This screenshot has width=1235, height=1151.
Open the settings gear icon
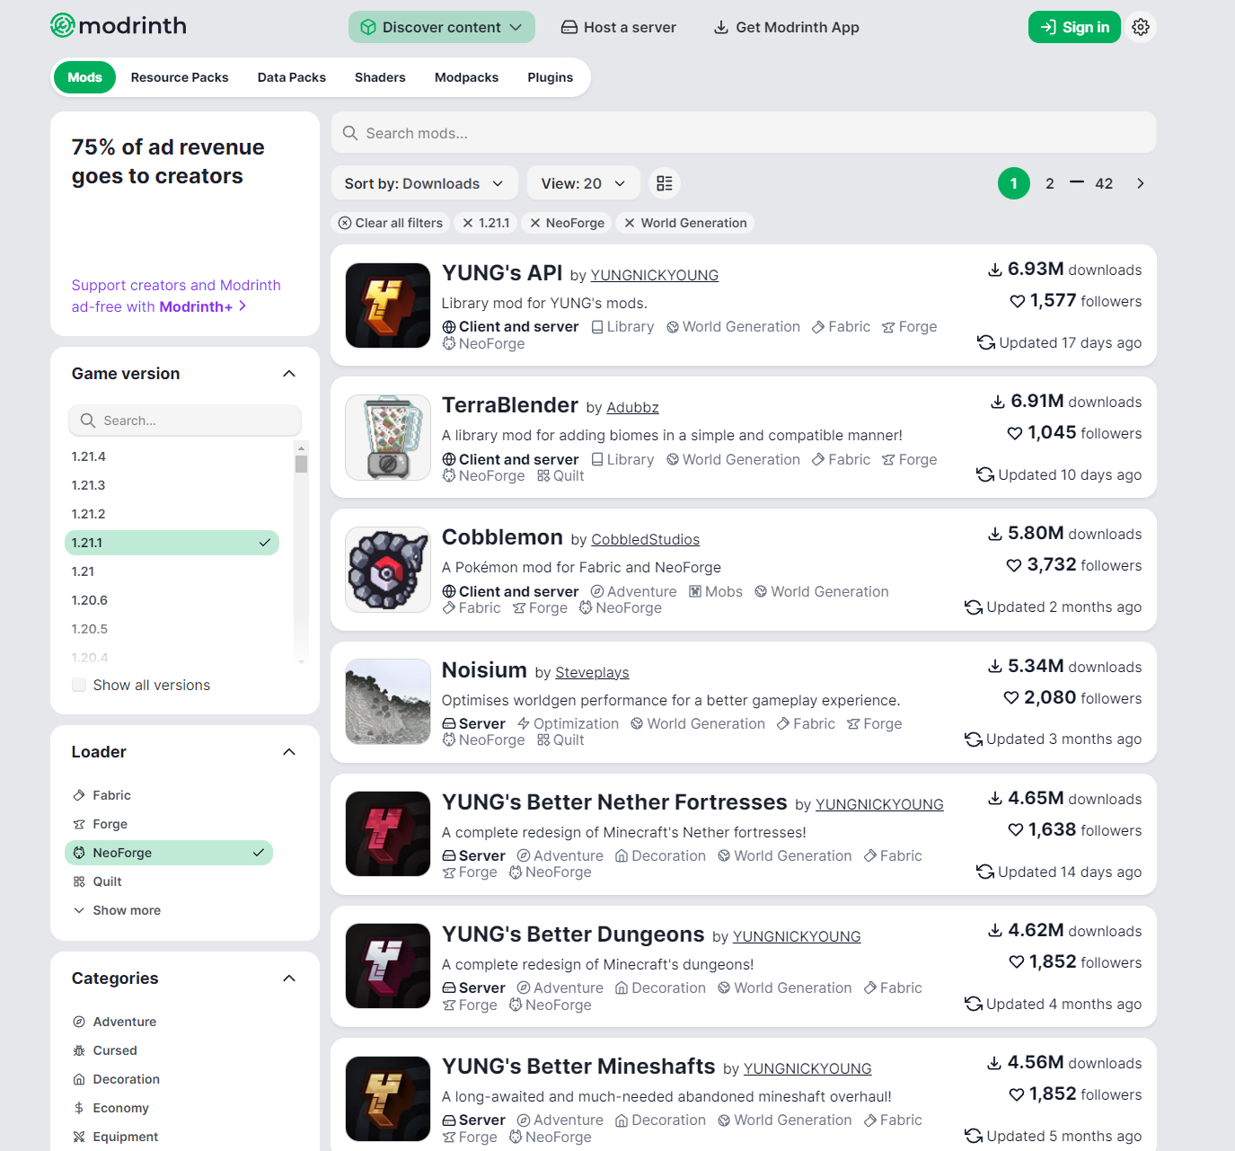(x=1141, y=27)
